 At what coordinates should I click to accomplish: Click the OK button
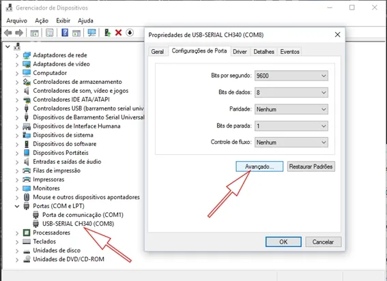(x=283, y=241)
